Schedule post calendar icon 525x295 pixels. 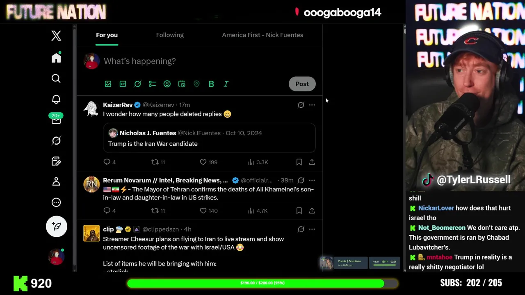(x=182, y=84)
